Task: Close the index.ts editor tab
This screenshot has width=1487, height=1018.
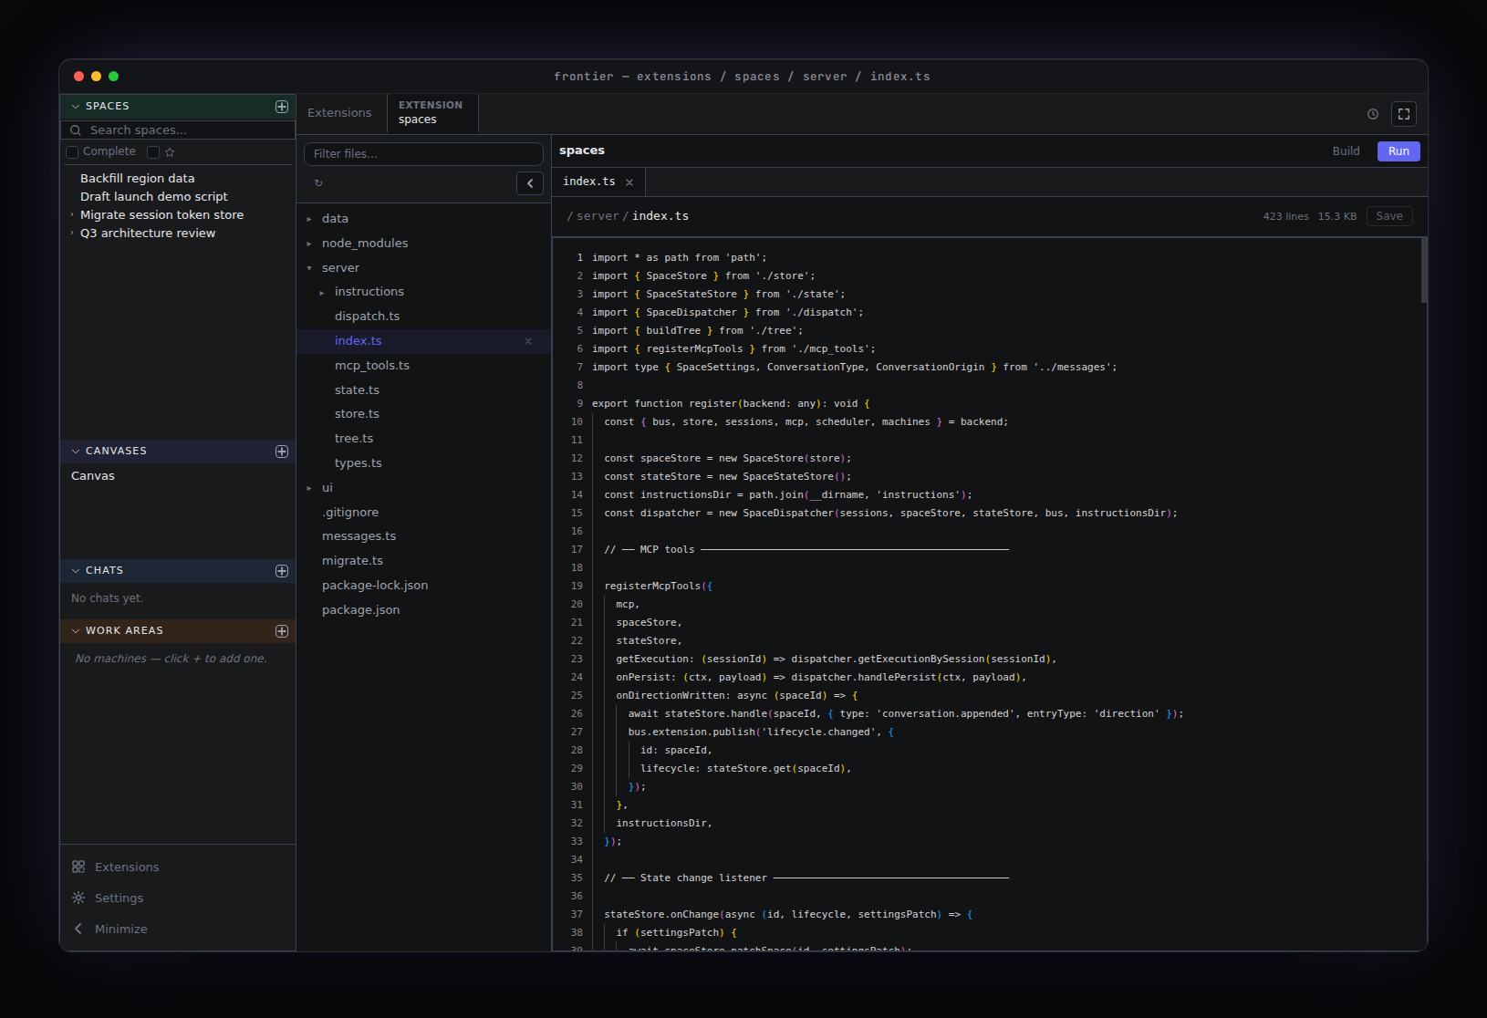Action: point(629,182)
